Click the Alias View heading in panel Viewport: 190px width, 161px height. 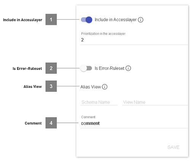point(91,87)
